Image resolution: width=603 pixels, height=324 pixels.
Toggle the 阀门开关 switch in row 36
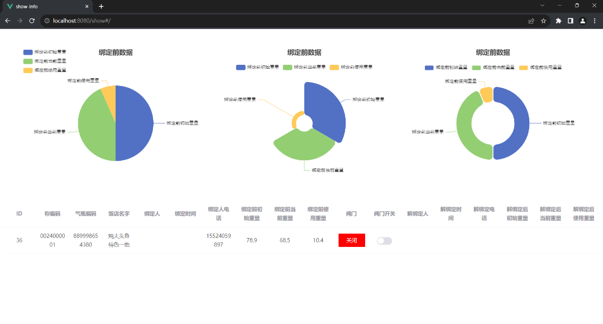(384, 241)
